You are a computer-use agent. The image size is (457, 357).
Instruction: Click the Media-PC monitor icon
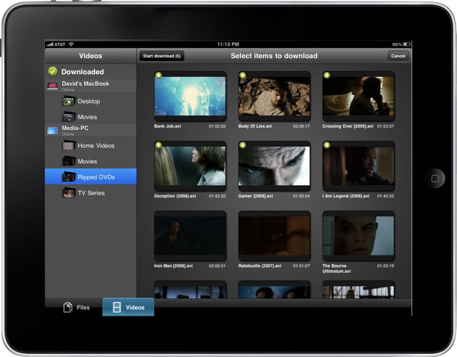click(x=52, y=131)
